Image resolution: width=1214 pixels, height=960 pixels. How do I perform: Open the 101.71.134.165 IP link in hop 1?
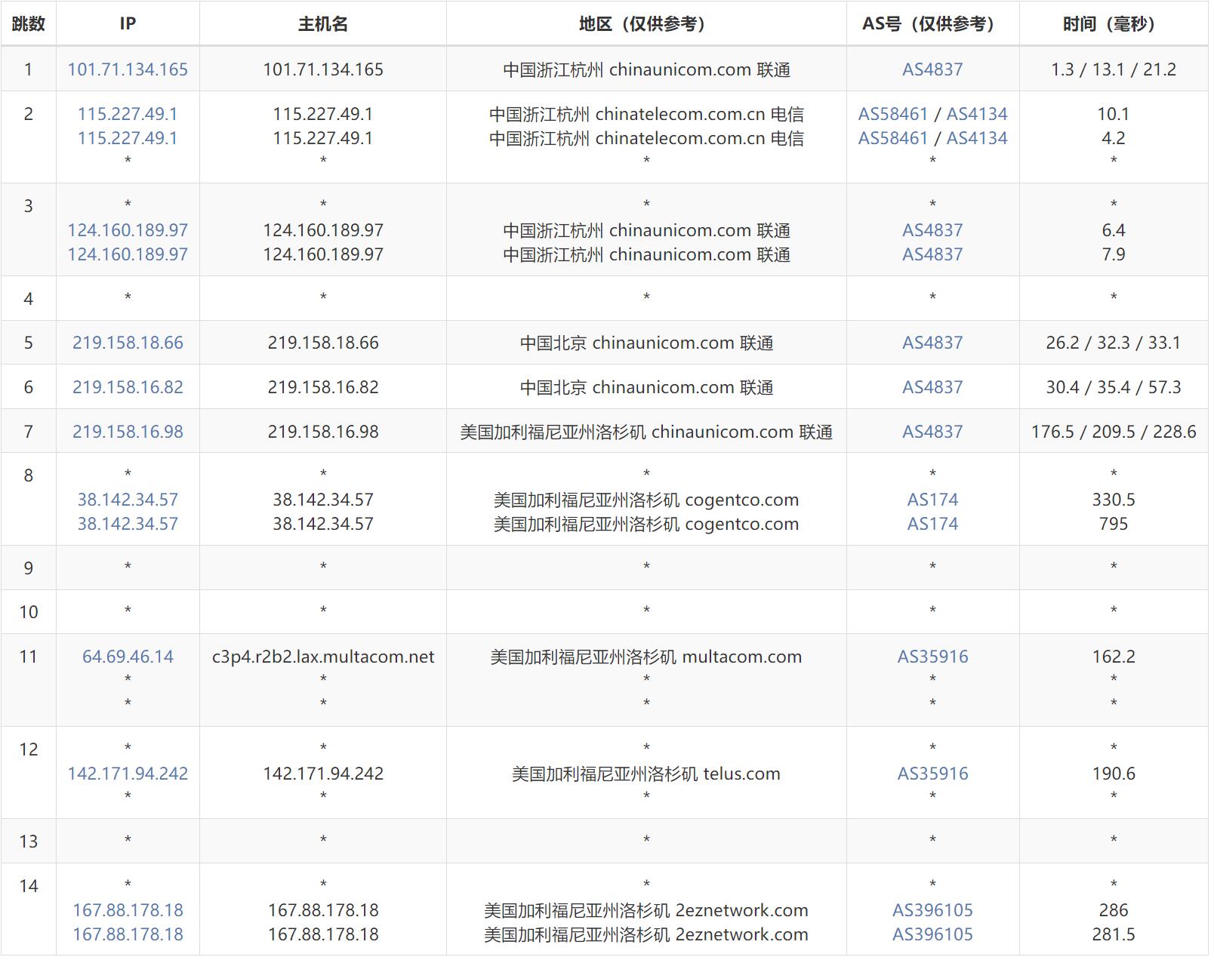coord(128,69)
